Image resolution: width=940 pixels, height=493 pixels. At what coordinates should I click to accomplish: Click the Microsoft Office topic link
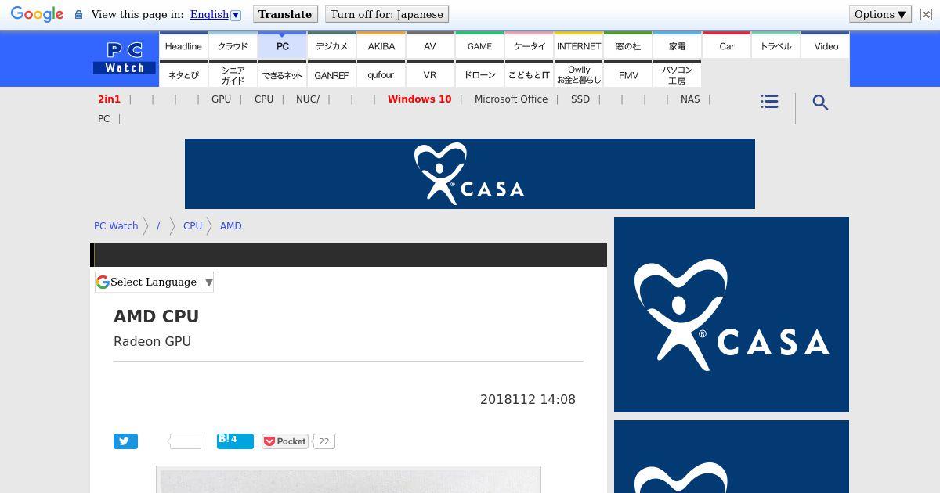(511, 99)
